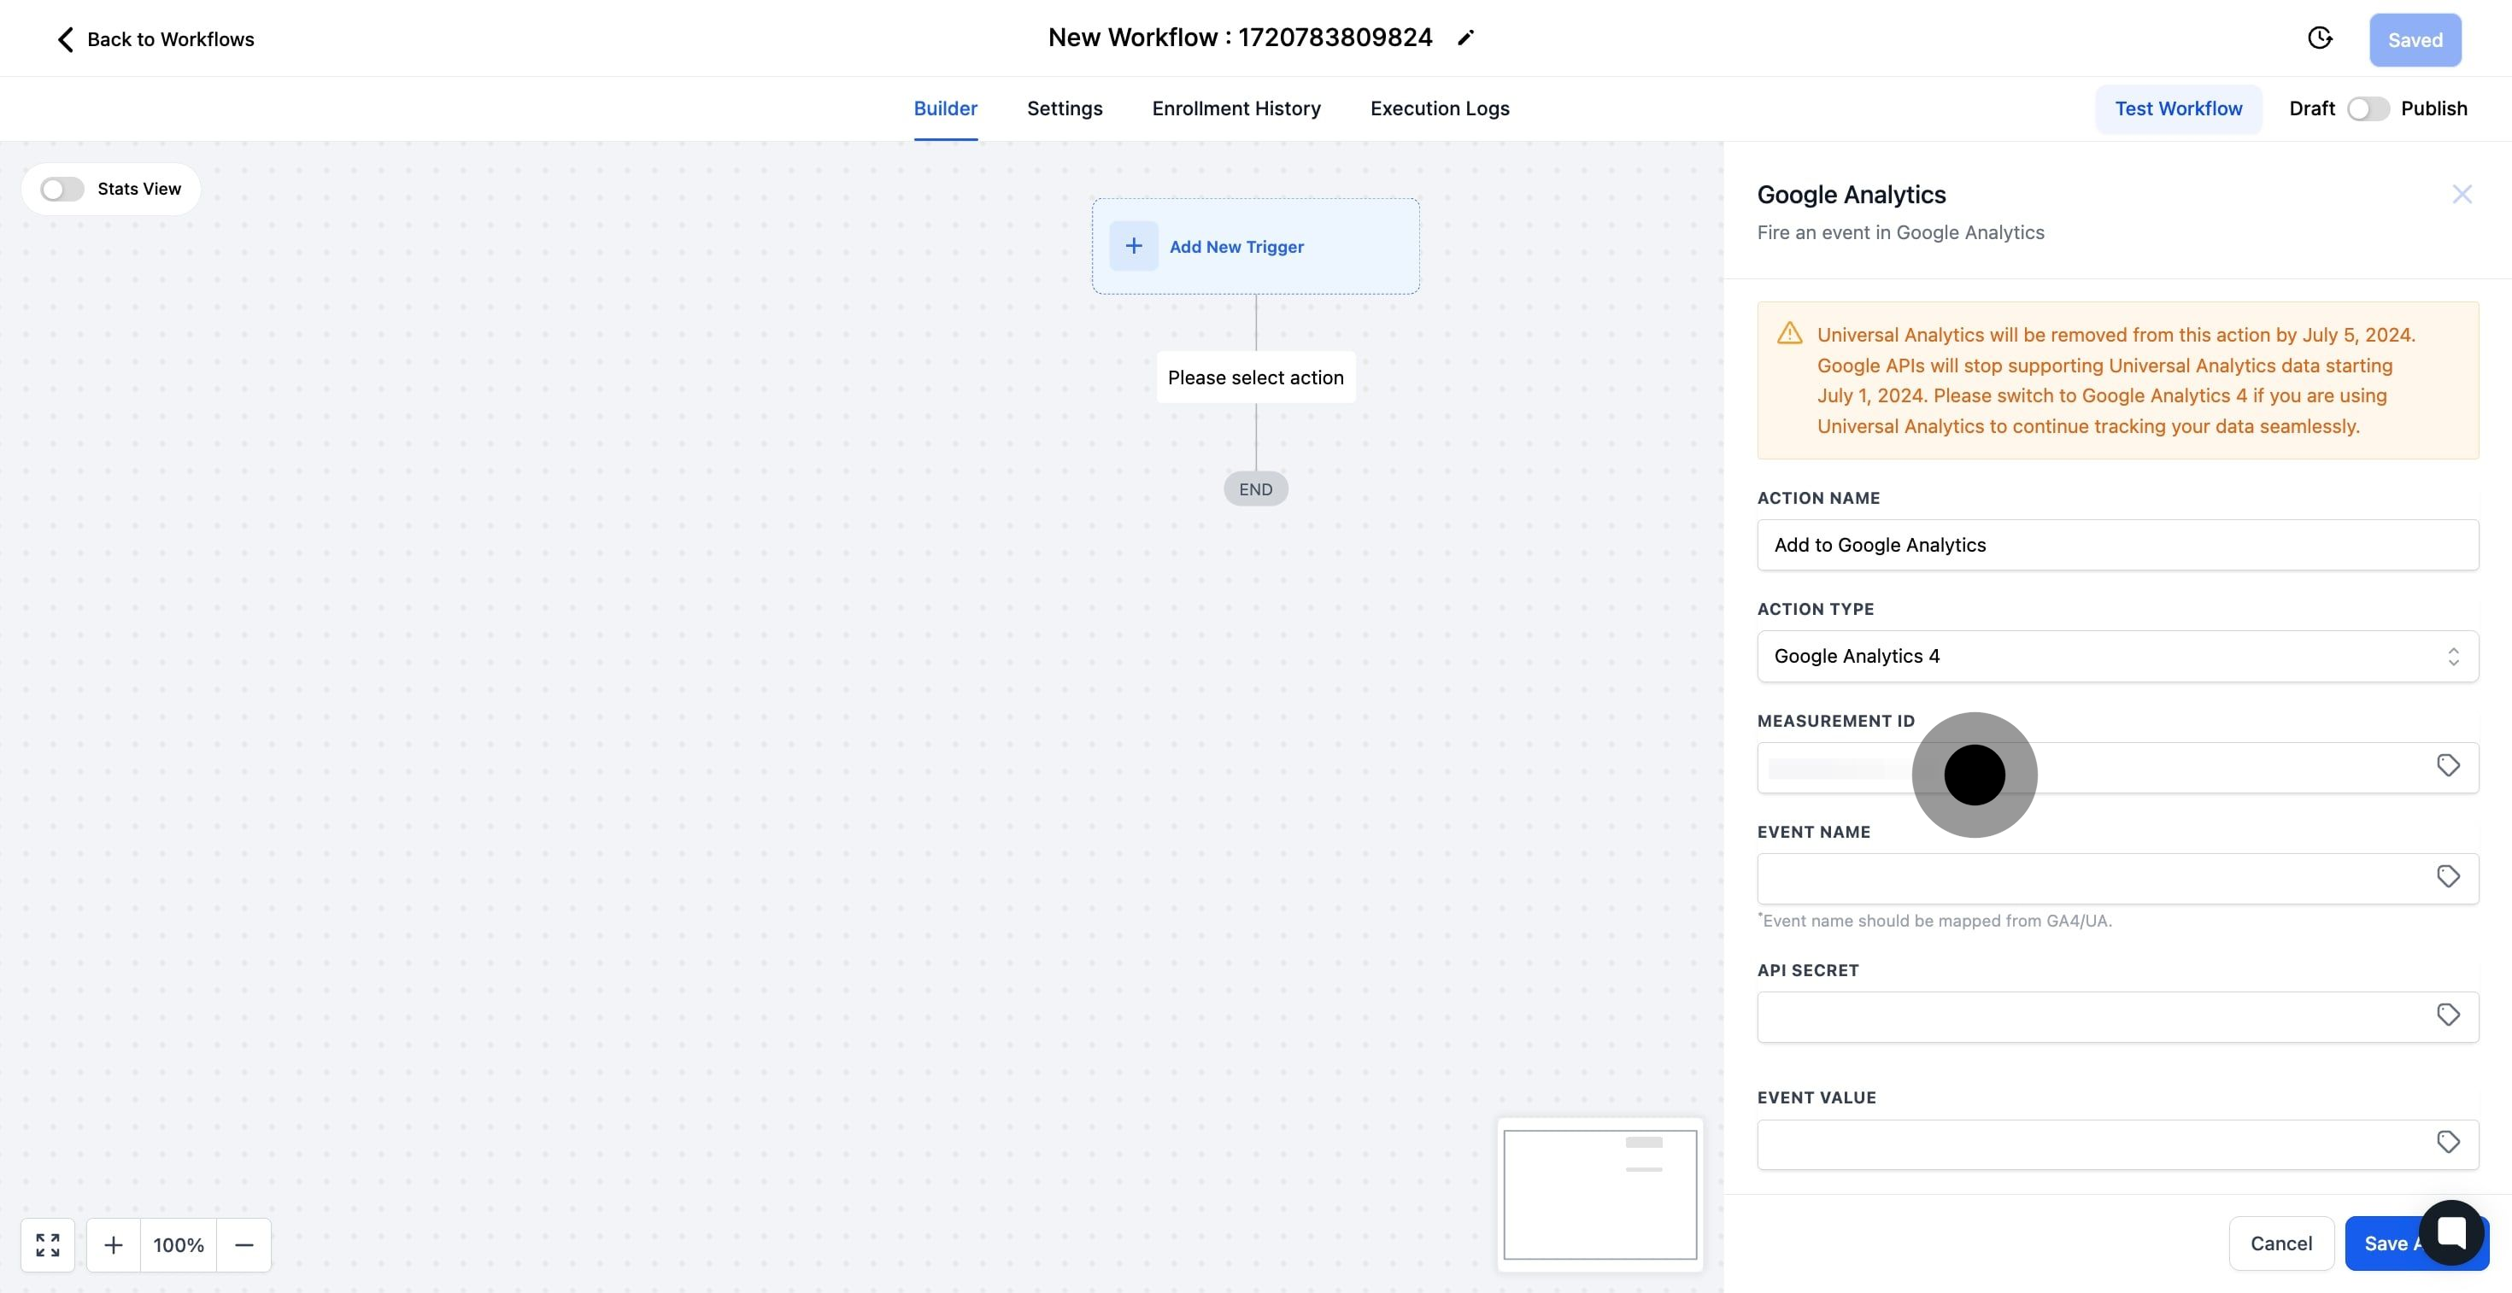Zoom in the canvas with plus button
2512x1293 pixels.
coord(113,1244)
